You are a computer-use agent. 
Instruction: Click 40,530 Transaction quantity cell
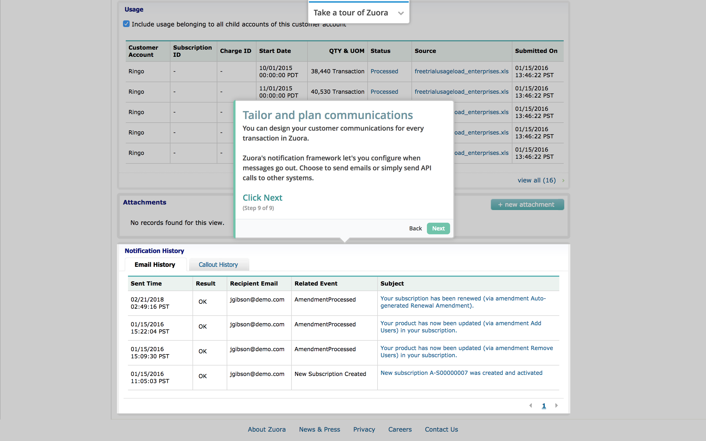click(x=338, y=92)
